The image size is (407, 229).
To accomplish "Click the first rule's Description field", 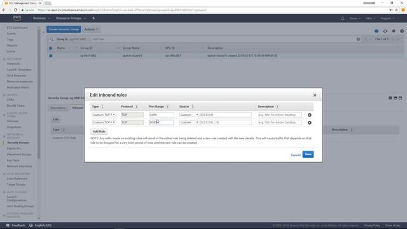I will pos(280,114).
